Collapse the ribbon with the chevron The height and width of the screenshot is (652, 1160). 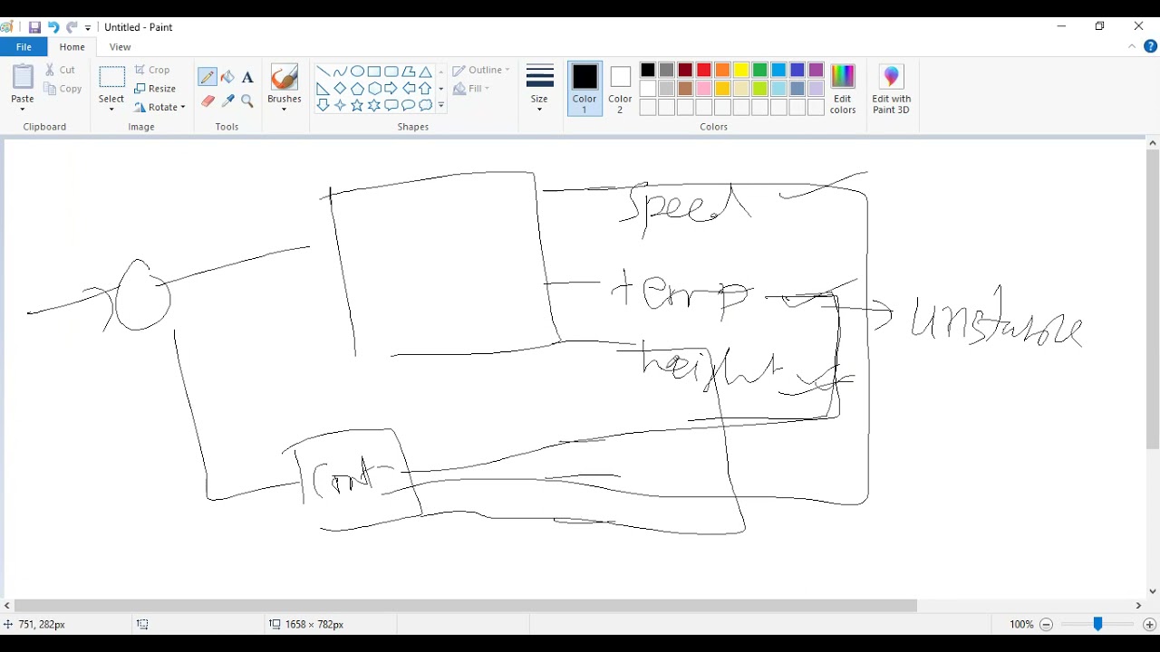(1132, 47)
